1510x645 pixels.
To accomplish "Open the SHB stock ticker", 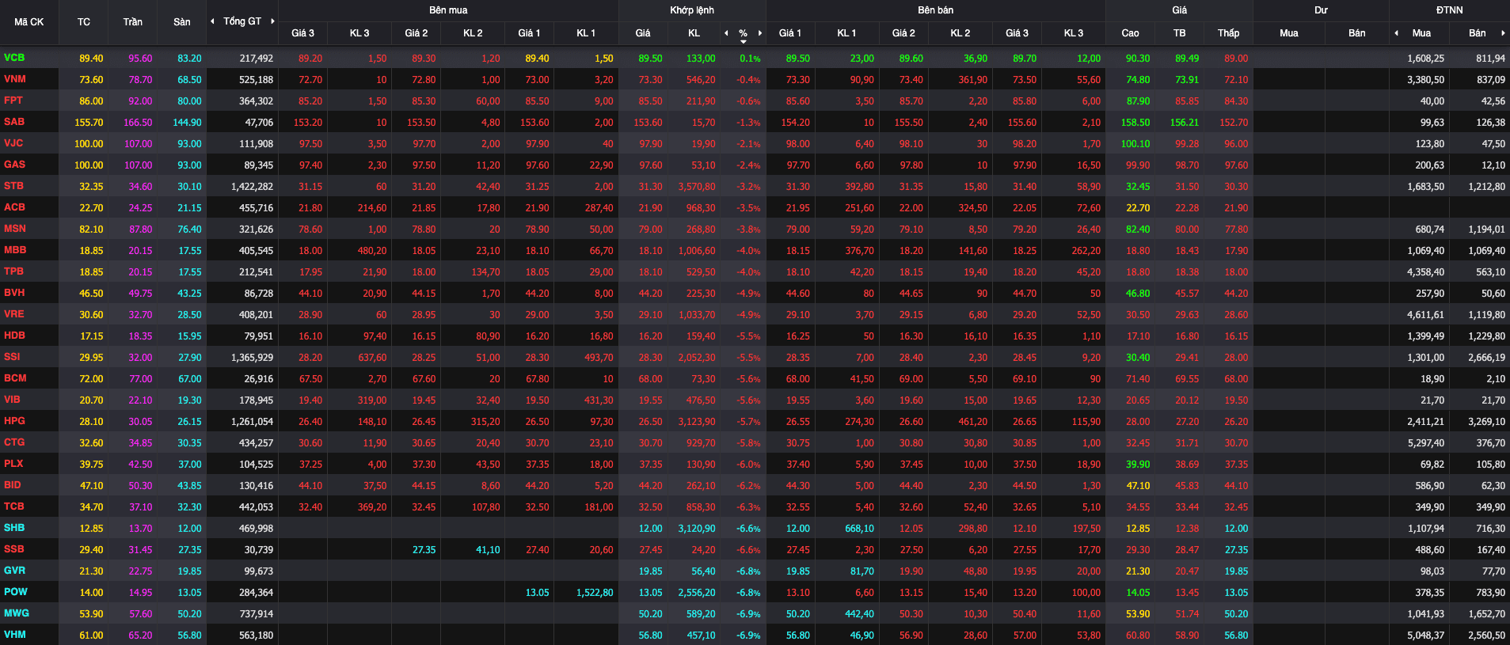I will click(x=14, y=528).
